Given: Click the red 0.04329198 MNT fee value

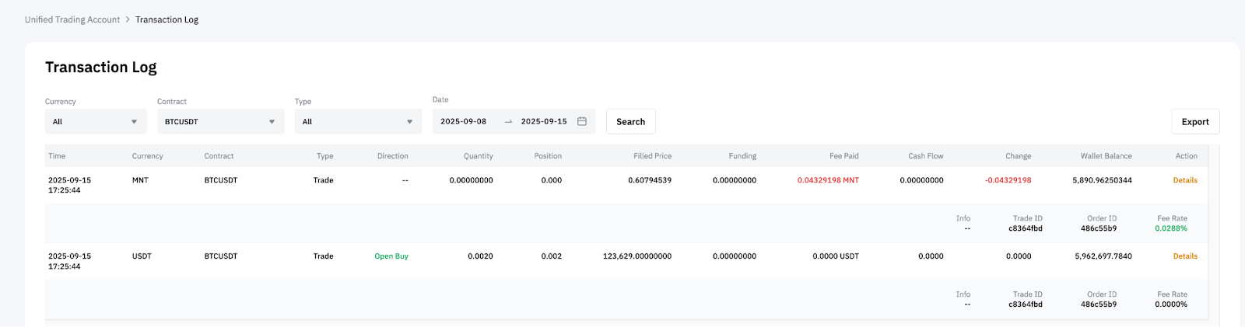Looking at the screenshot, I should (x=828, y=180).
